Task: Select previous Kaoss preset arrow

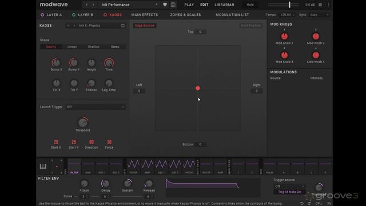Action: pyautogui.click(x=68, y=25)
